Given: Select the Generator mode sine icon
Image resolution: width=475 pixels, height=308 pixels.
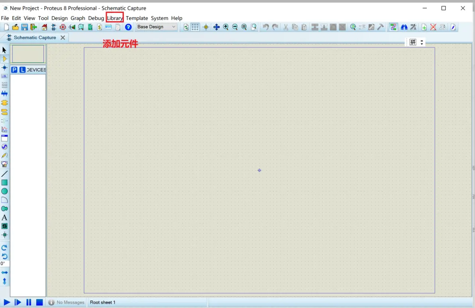Looking at the screenshot, I should 4,147.
